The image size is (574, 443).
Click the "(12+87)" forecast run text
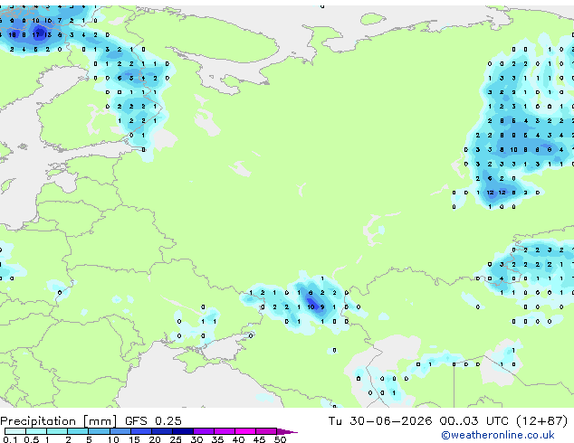pyautogui.click(x=541, y=420)
